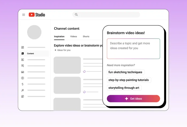Open the Earn dollar sign icon
This screenshot has height=127, width=187.
[23, 84]
